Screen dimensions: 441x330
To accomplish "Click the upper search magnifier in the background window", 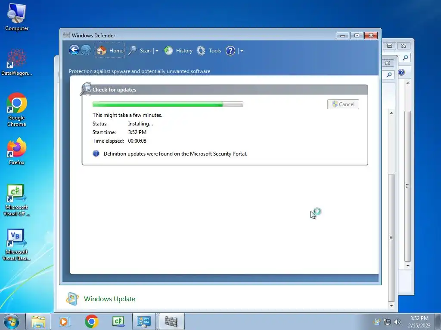I will pos(405,58).
